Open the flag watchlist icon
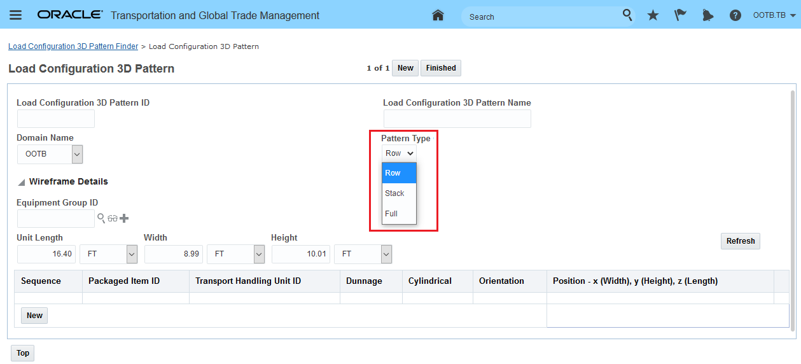The width and height of the screenshot is (801, 364). (680, 15)
